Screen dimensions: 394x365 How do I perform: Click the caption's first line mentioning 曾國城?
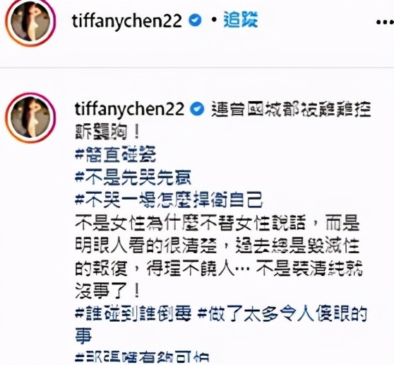292,109
